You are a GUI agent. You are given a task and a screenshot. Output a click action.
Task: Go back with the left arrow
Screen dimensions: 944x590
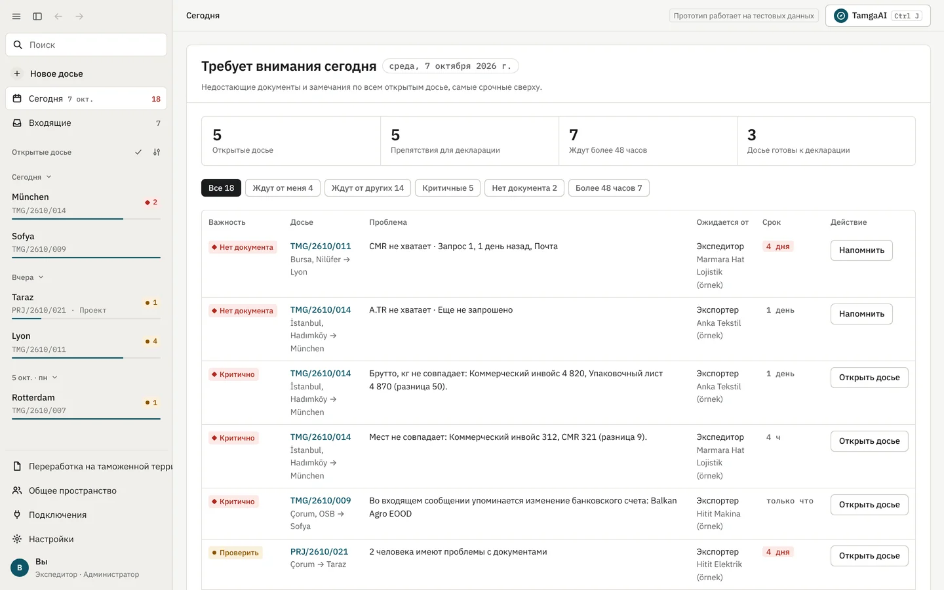point(58,16)
